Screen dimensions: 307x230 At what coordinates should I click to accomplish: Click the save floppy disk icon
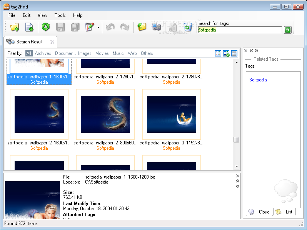pos(60,27)
